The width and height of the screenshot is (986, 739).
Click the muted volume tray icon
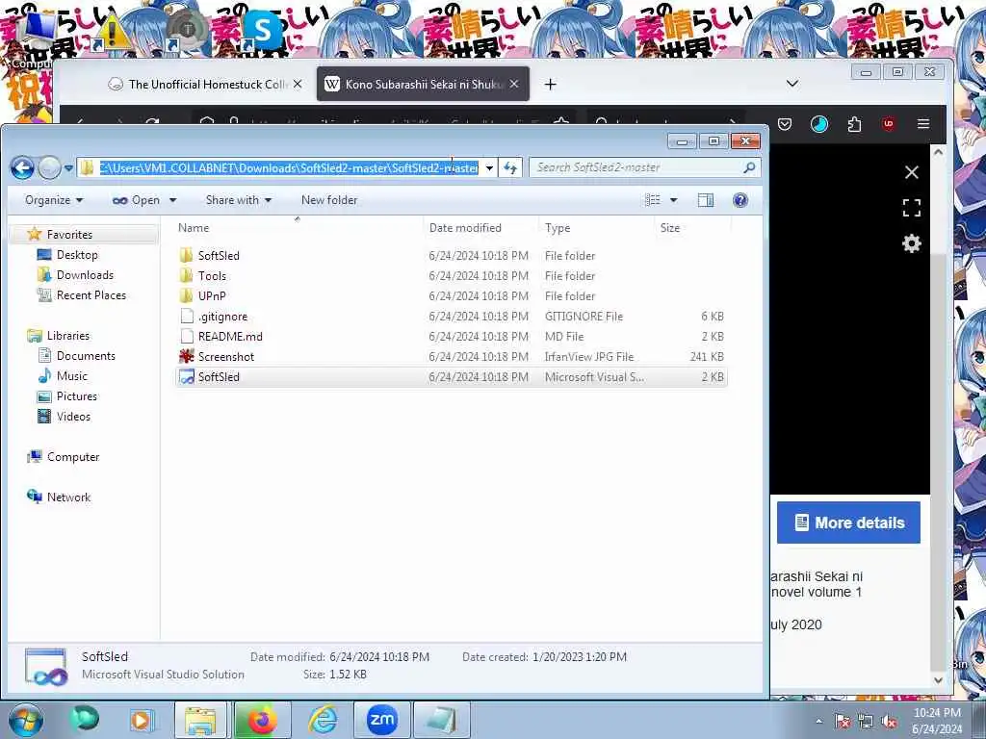889,722
